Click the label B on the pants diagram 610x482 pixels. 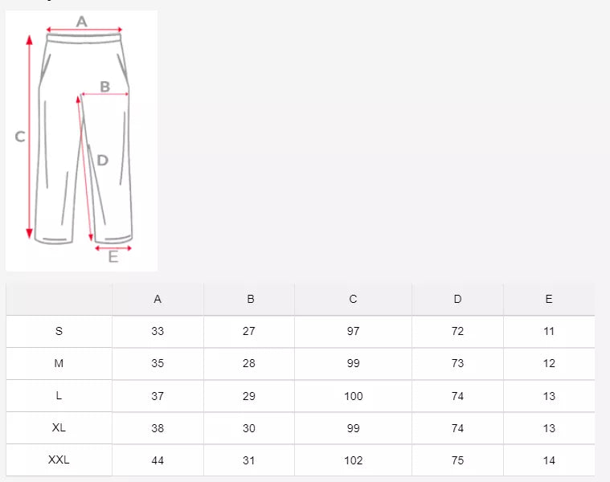click(x=105, y=86)
